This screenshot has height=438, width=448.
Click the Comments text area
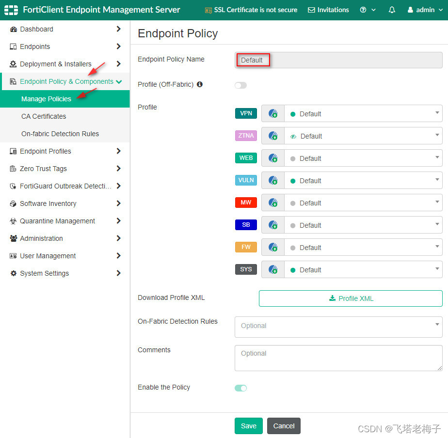click(338, 358)
